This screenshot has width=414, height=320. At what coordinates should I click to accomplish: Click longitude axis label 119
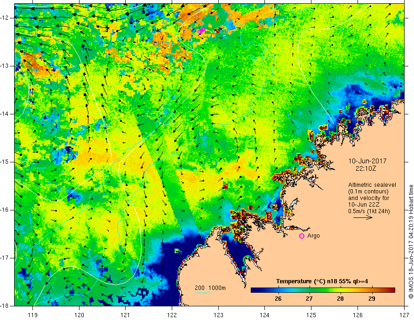click(33, 315)
